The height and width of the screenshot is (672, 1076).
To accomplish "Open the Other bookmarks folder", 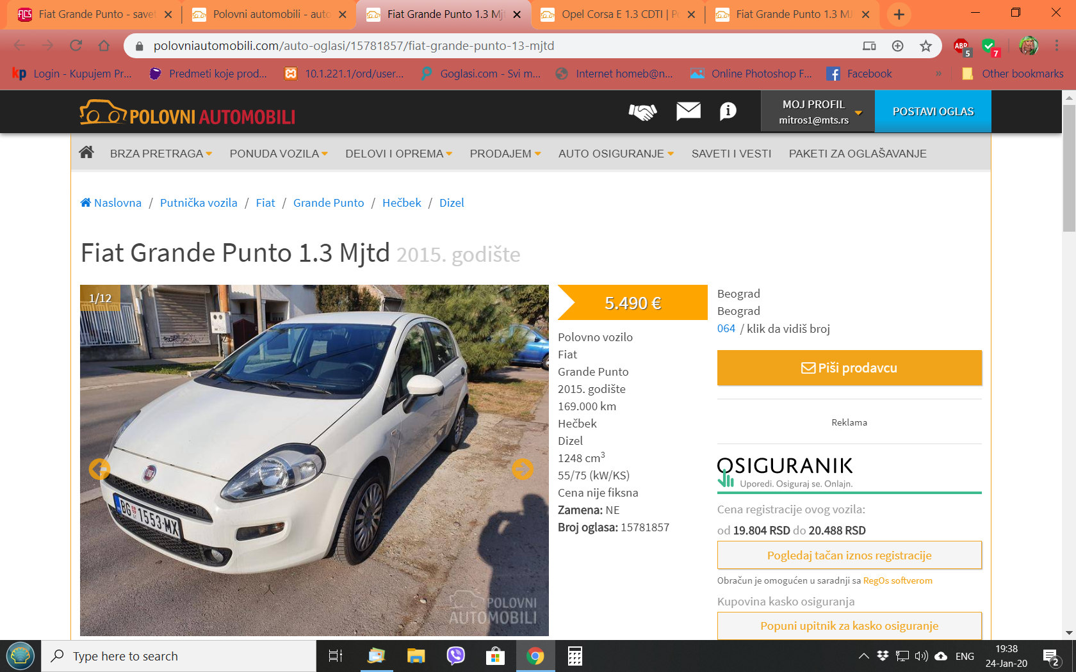I will 1013,74.
